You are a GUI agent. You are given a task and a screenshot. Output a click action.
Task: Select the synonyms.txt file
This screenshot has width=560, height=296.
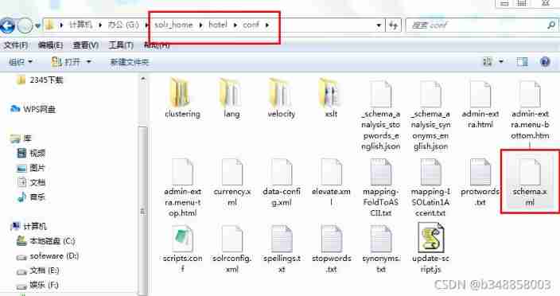tap(381, 248)
